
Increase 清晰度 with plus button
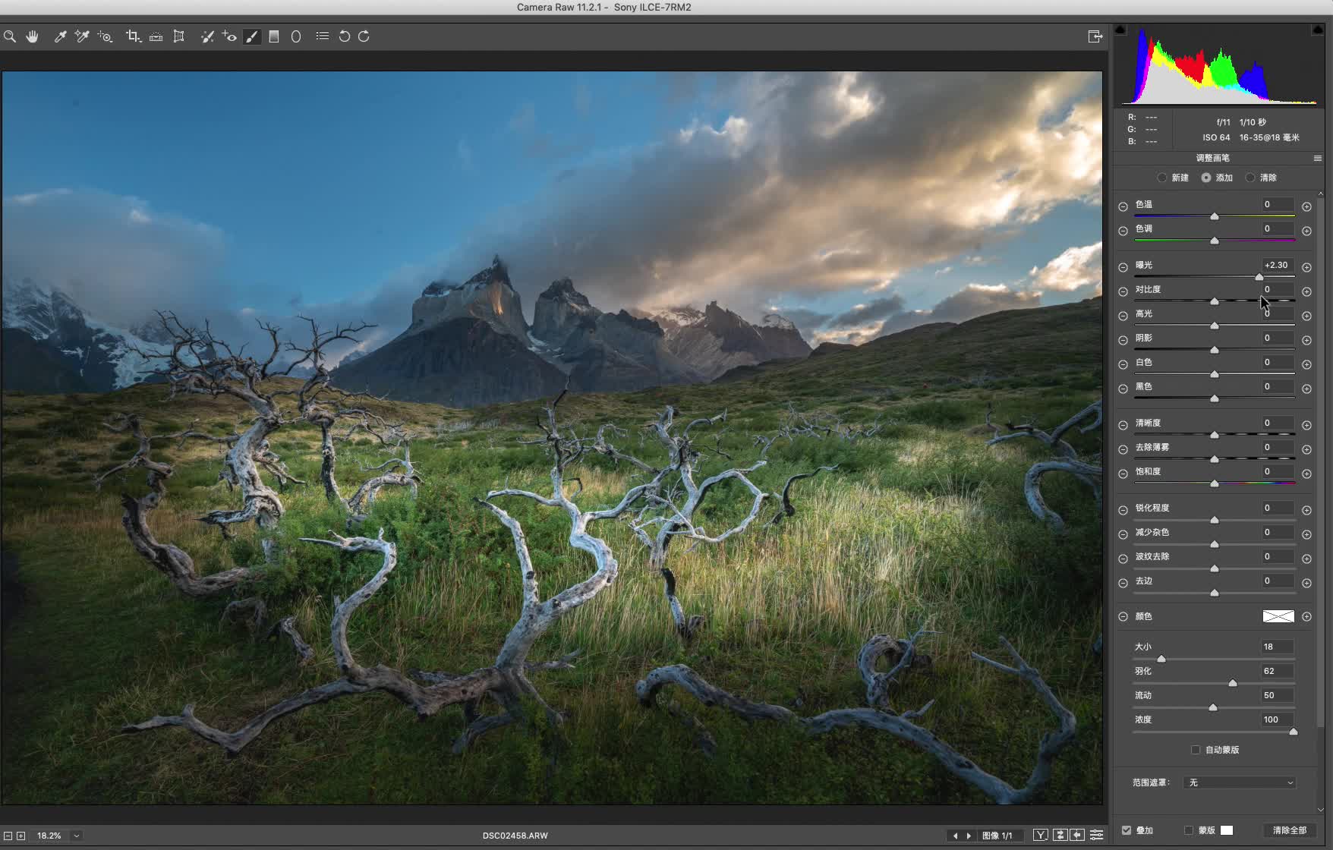coord(1306,425)
